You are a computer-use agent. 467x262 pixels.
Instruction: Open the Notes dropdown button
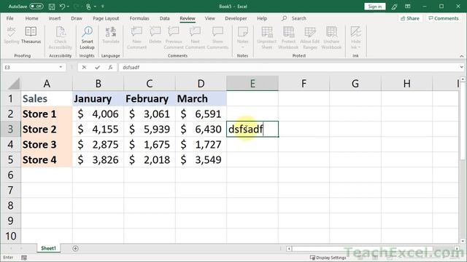click(242, 37)
